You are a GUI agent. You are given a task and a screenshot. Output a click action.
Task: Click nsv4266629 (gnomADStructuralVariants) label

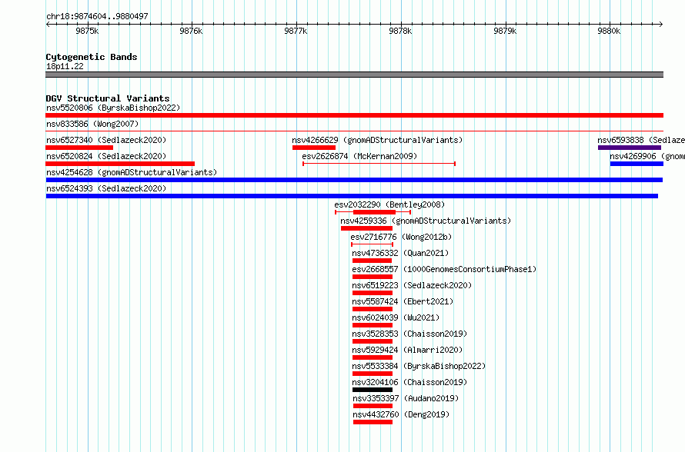pos(377,140)
